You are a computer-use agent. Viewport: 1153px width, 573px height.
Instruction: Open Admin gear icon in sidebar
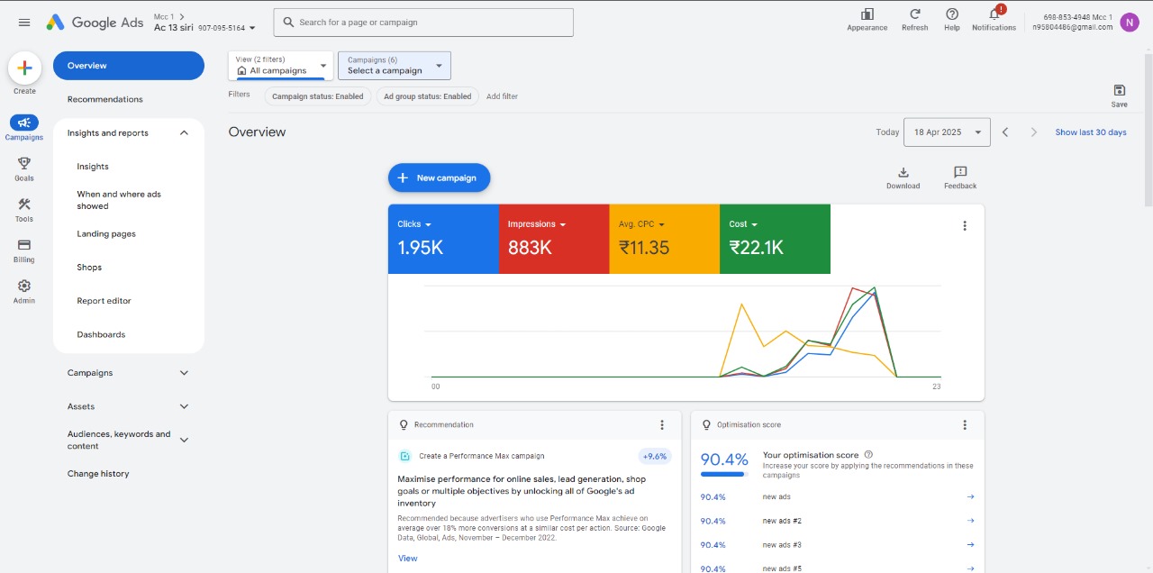[x=24, y=286]
